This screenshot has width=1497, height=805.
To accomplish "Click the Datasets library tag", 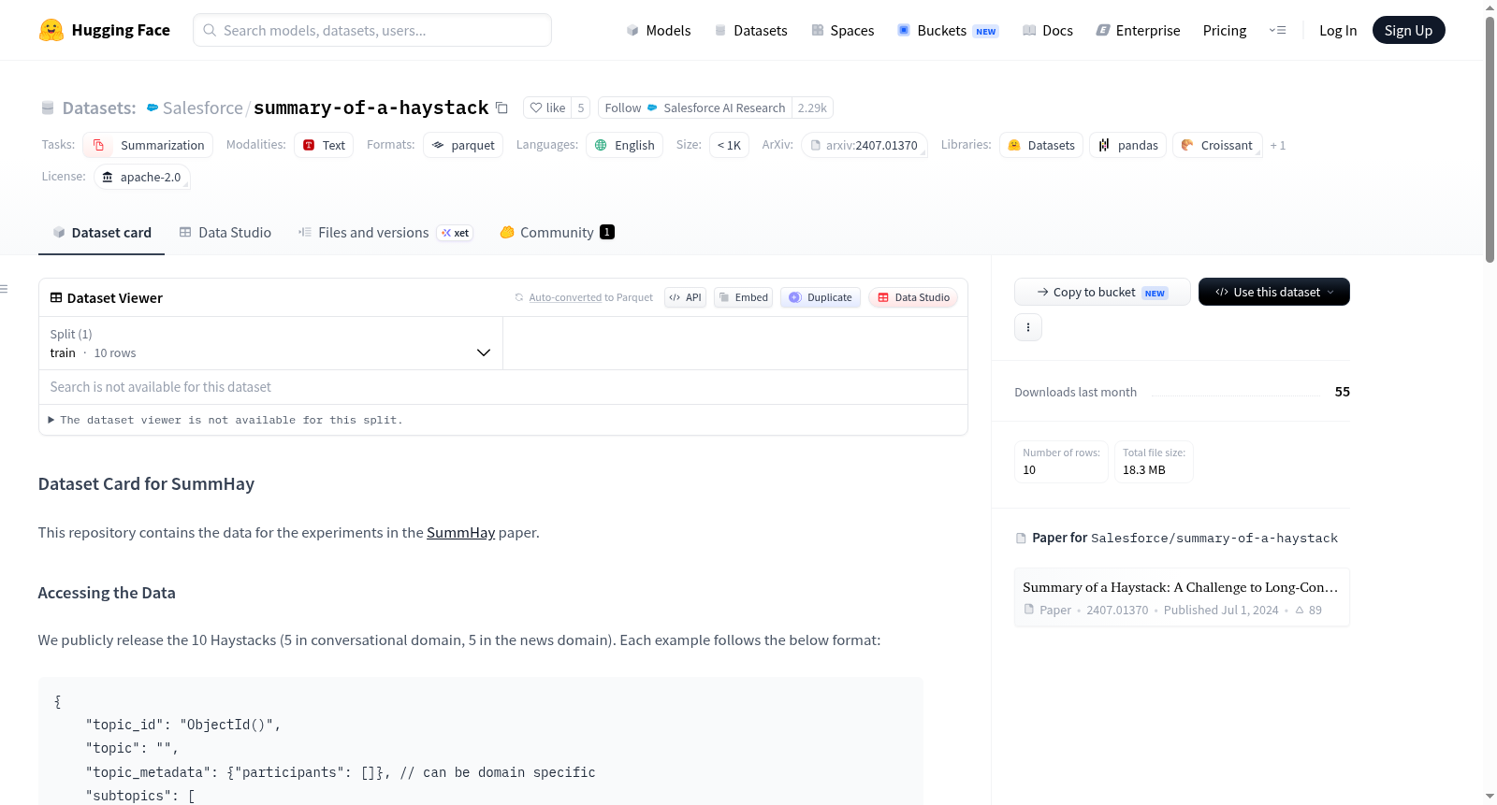I will click(1041, 145).
